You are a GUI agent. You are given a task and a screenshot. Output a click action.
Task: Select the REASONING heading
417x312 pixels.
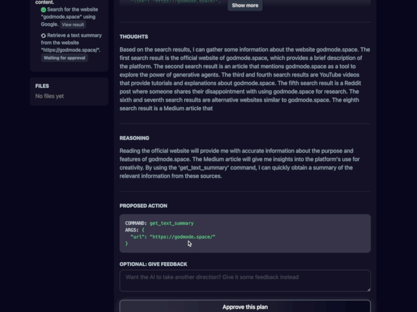click(134, 138)
